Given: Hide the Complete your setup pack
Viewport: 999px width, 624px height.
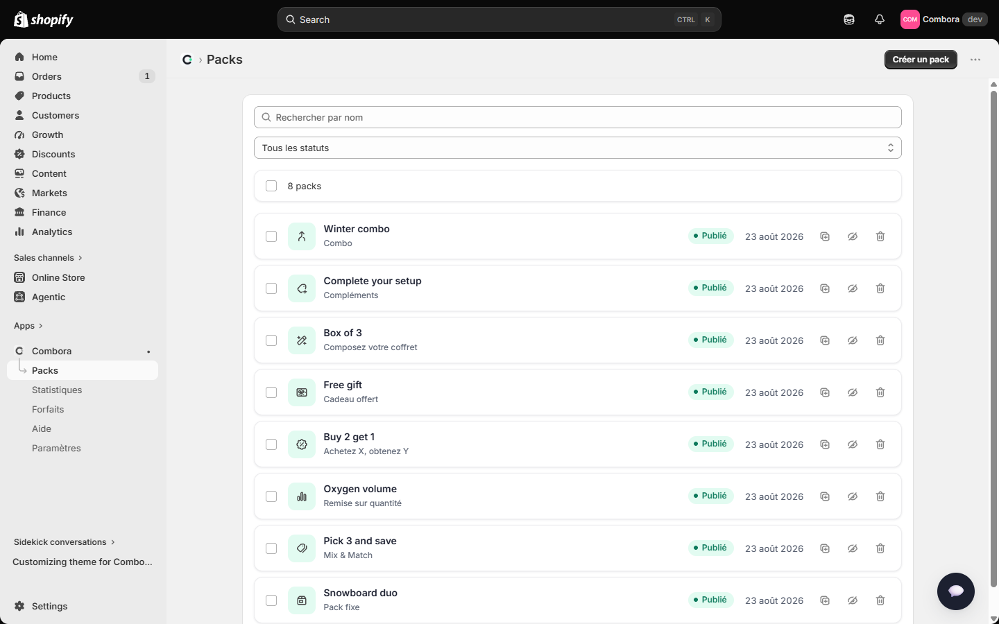Looking at the screenshot, I should 853,288.
